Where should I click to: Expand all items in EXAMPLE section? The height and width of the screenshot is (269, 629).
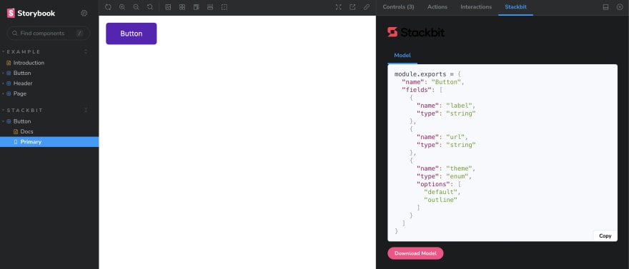coord(86,51)
